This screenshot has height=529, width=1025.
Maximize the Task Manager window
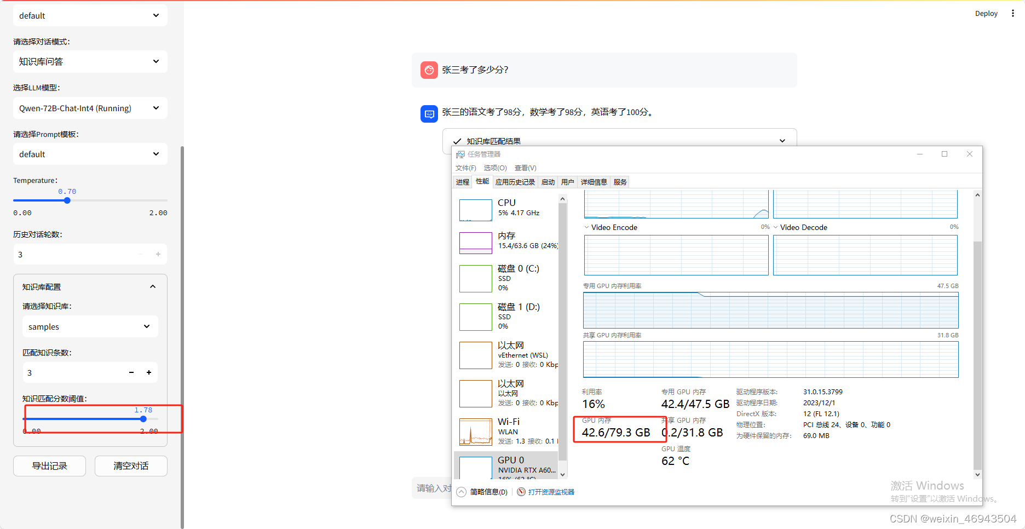pyautogui.click(x=945, y=154)
